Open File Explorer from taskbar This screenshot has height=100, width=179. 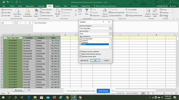(x=35, y=97)
